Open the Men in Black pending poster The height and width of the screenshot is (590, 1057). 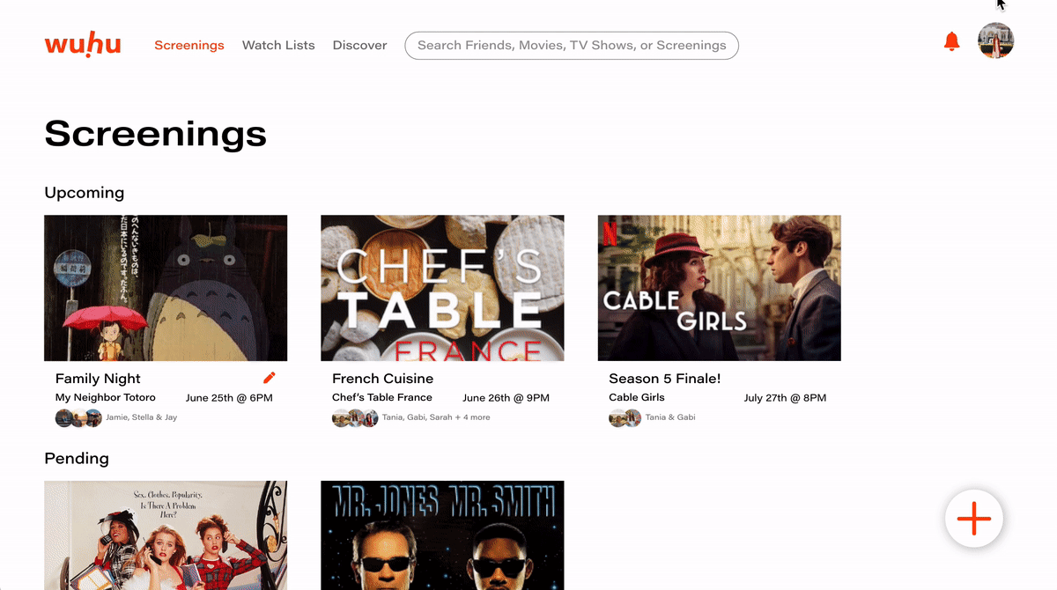pos(442,535)
